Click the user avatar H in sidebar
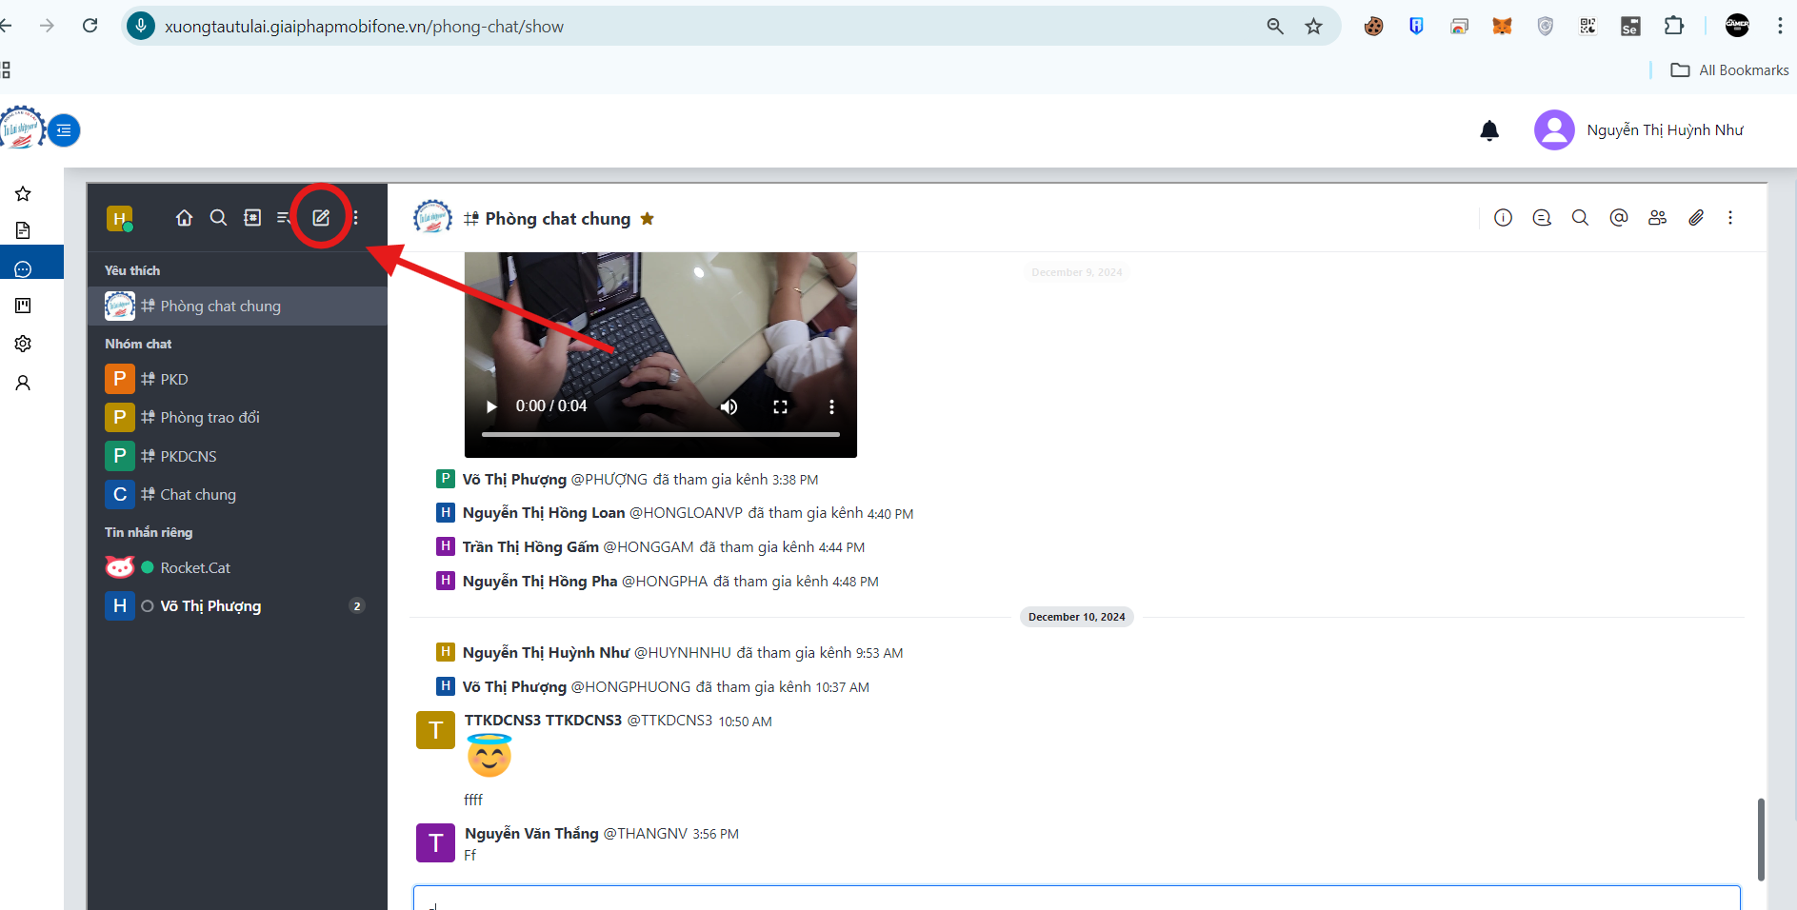This screenshot has height=910, width=1797. [119, 218]
